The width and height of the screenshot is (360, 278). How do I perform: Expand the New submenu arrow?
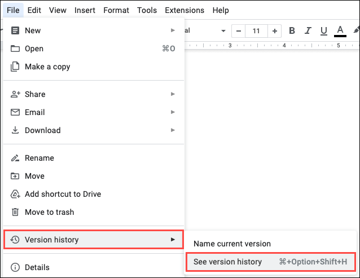pos(173,30)
